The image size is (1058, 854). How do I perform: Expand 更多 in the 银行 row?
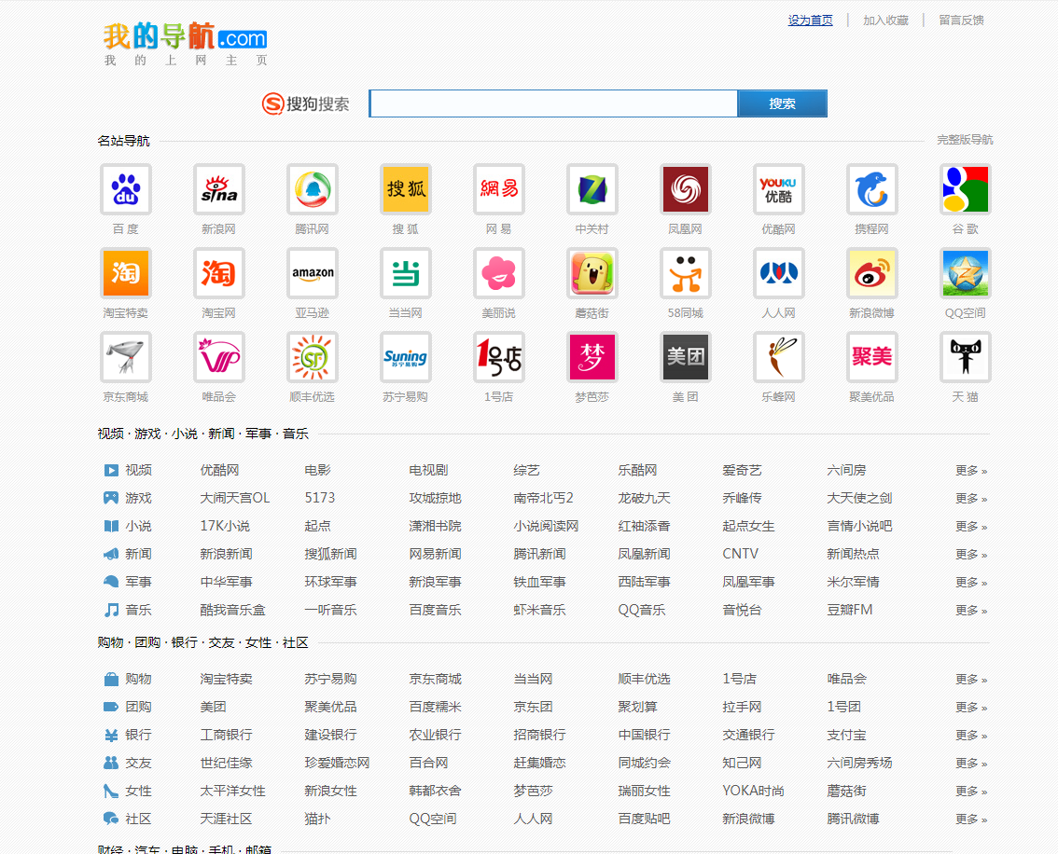[x=971, y=736]
